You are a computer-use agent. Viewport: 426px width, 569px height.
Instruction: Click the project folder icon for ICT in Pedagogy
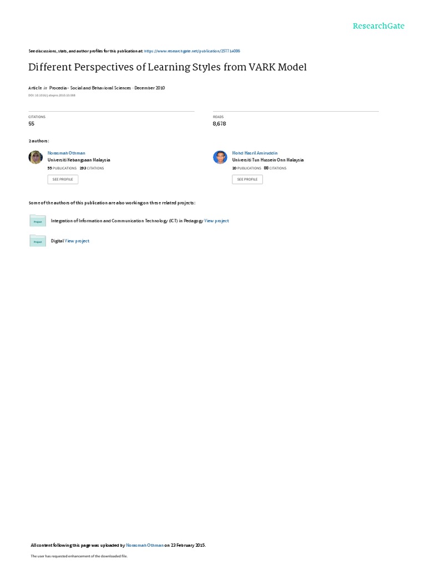click(x=38, y=221)
